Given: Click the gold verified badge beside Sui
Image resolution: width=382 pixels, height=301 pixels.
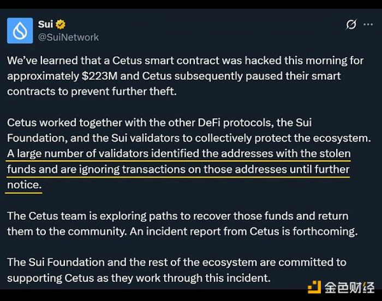Looking at the screenshot, I should point(61,25).
